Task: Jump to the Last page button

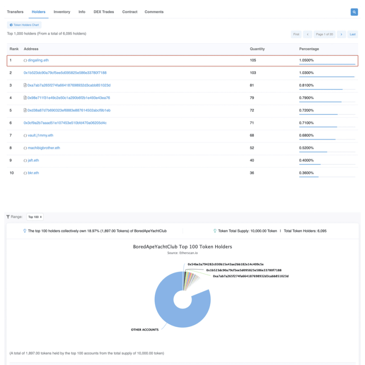Action: (353, 34)
